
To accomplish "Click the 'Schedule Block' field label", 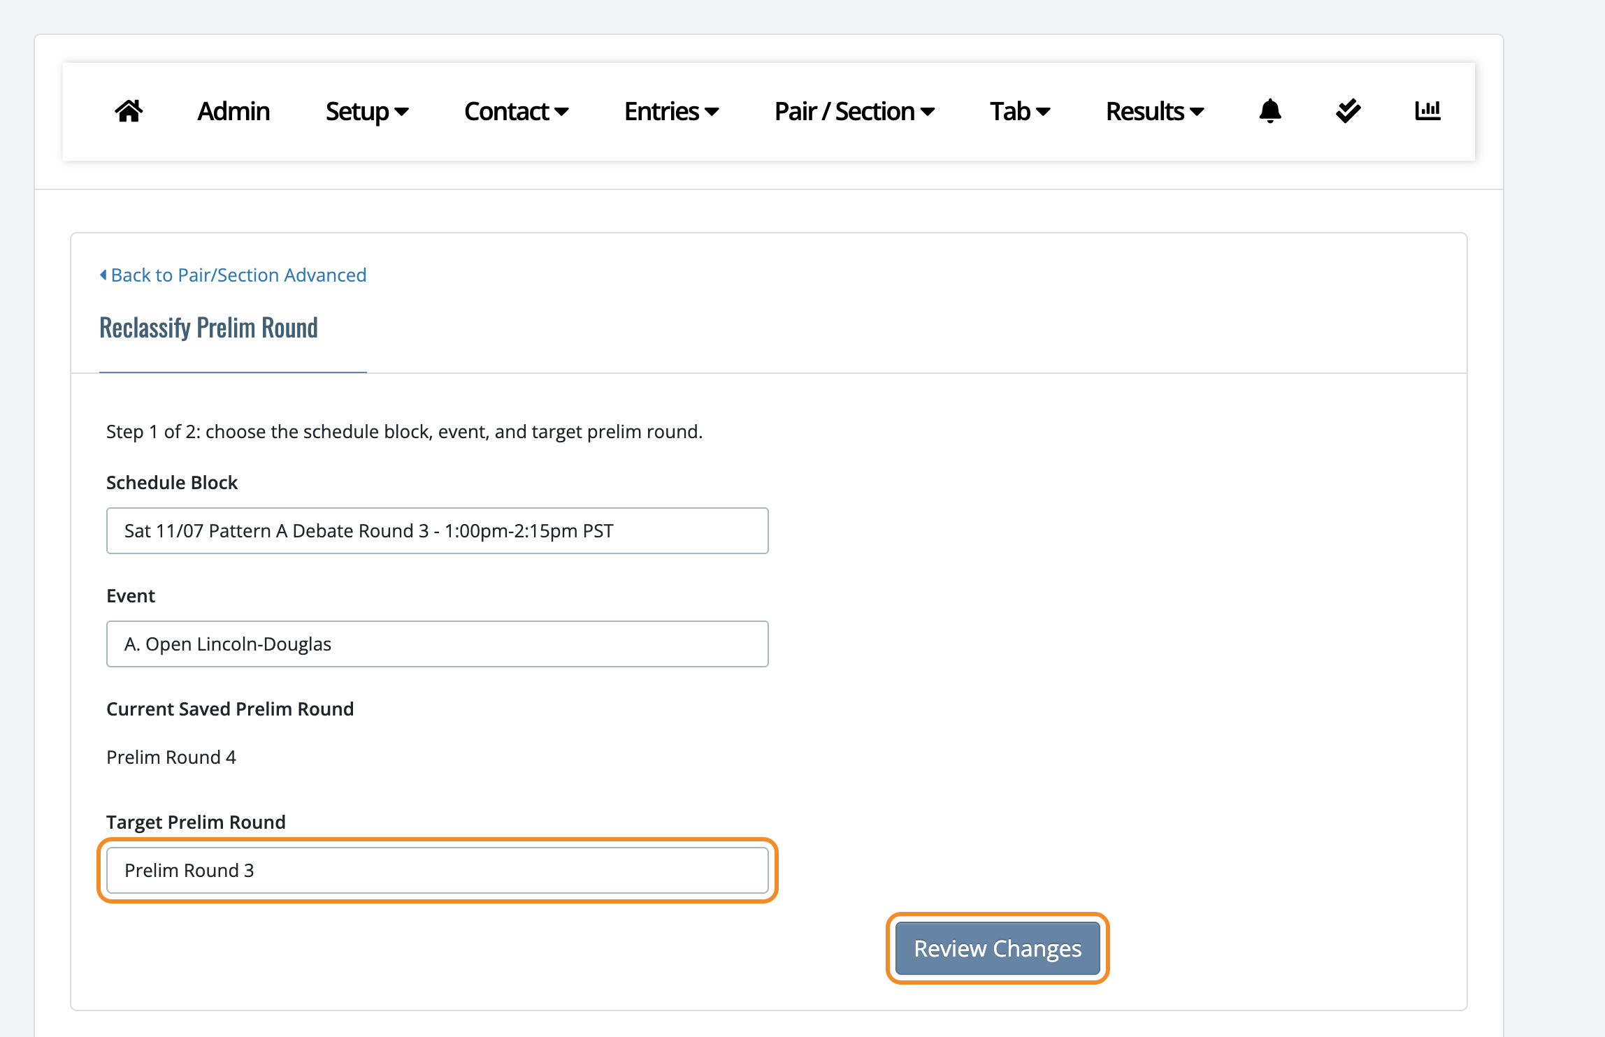I will [x=172, y=483].
